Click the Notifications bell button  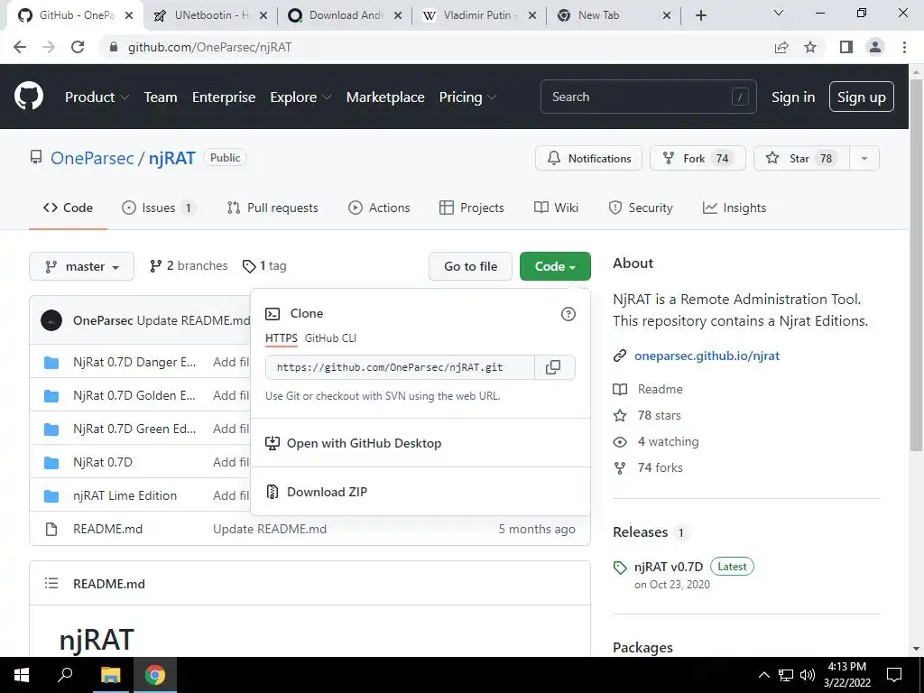[588, 158]
